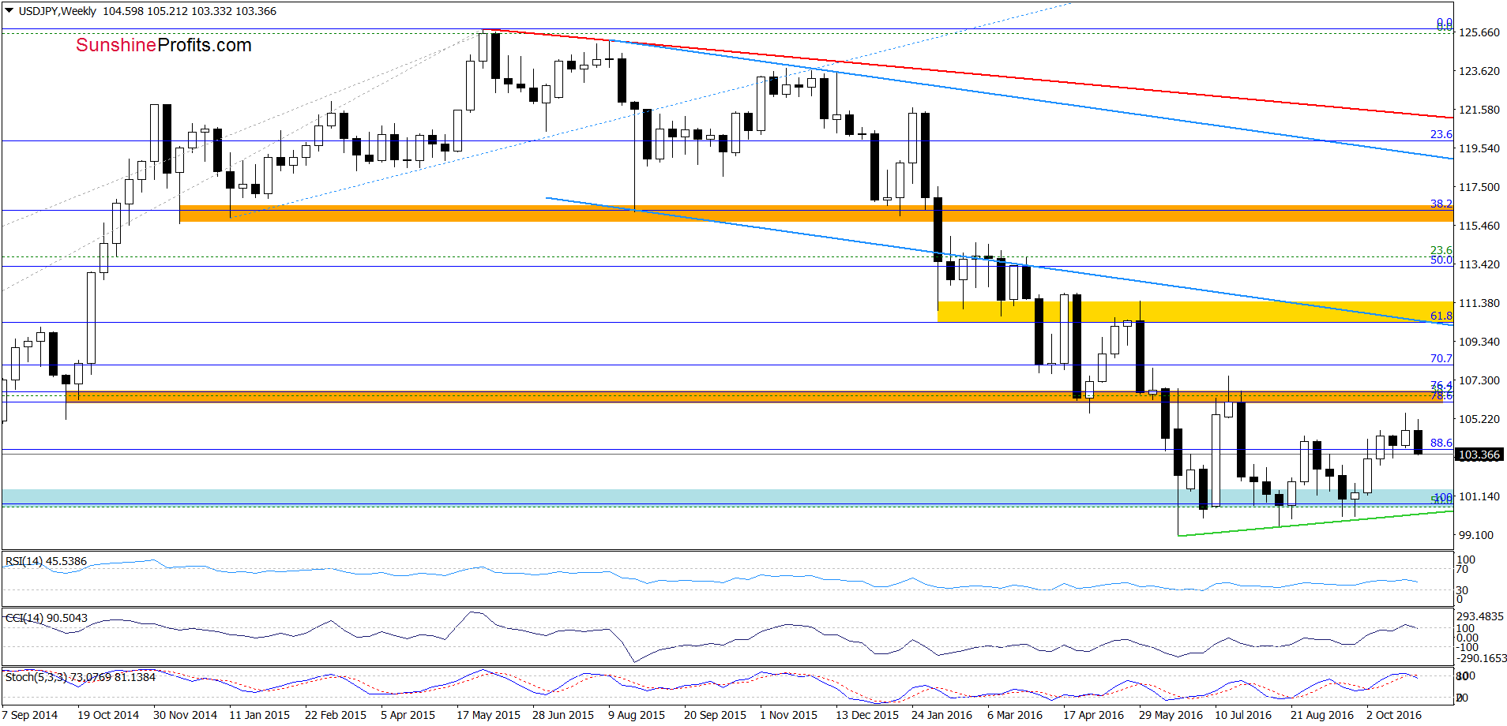This screenshot has height=726, width=1507.
Task: Select the 88.6 Fibonacci level label
Action: [1441, 443]
